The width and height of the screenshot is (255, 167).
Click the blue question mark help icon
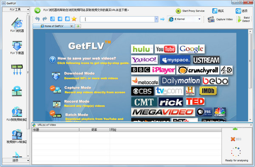click(x=53, y=60)
